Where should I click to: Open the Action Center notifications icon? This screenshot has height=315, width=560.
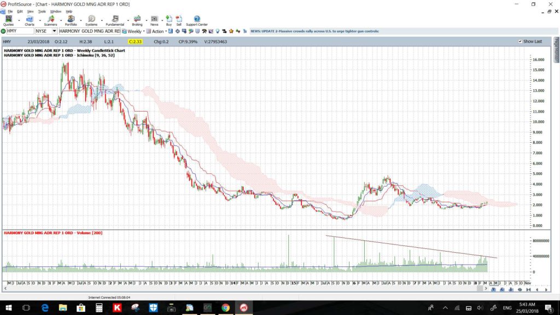[x=549, y=308]
